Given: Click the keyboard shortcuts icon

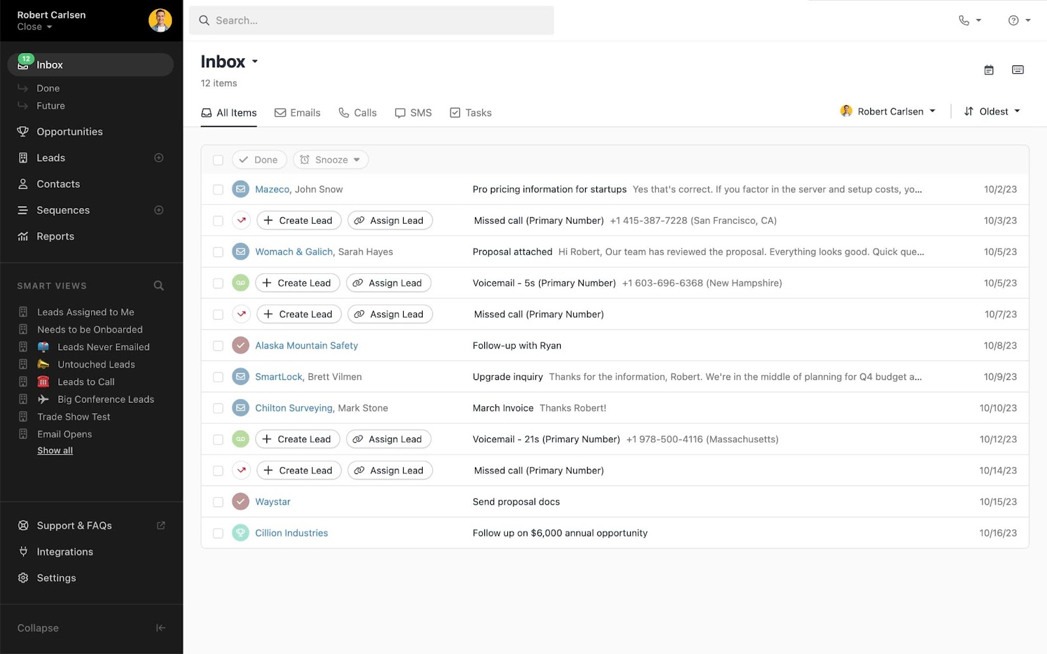Looking at the screenshot, I should pyautogui.click(x=1018, y=69).
